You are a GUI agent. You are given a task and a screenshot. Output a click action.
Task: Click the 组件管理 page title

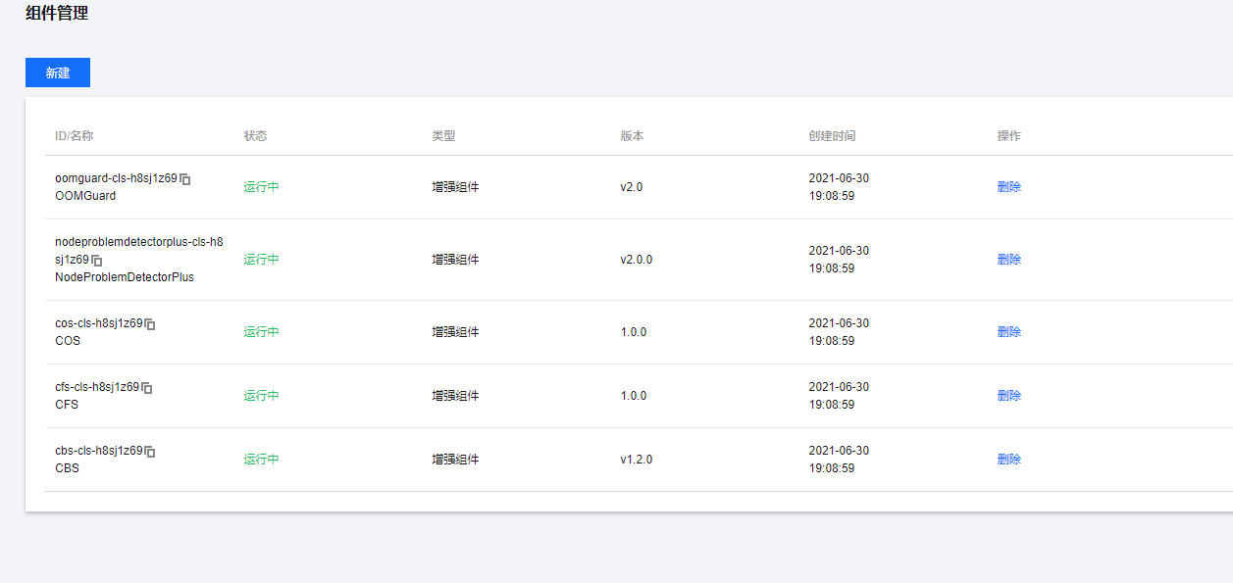coord(57,13)
